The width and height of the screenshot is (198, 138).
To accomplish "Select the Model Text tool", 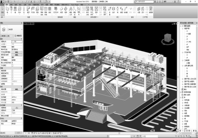I will pyautogui.click(x=71, y=11).
